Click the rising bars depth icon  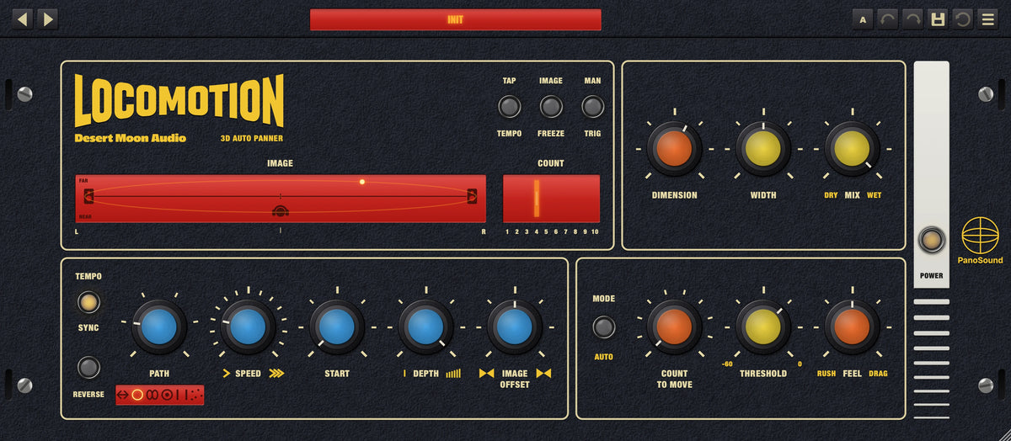453,373
